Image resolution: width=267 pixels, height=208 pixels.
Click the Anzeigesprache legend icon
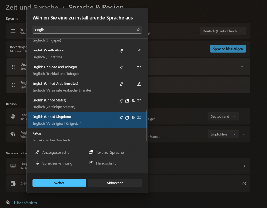click(37, 152)
